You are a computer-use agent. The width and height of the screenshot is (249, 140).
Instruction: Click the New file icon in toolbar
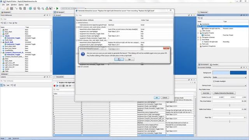click(3, 9)
